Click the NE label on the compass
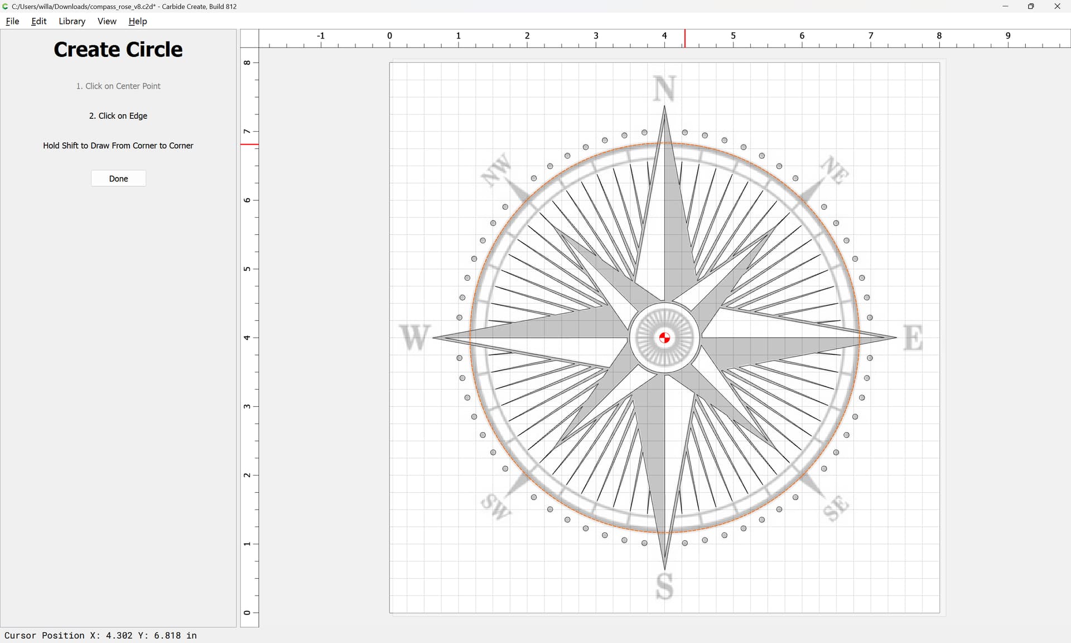 [x=835, y=170]
